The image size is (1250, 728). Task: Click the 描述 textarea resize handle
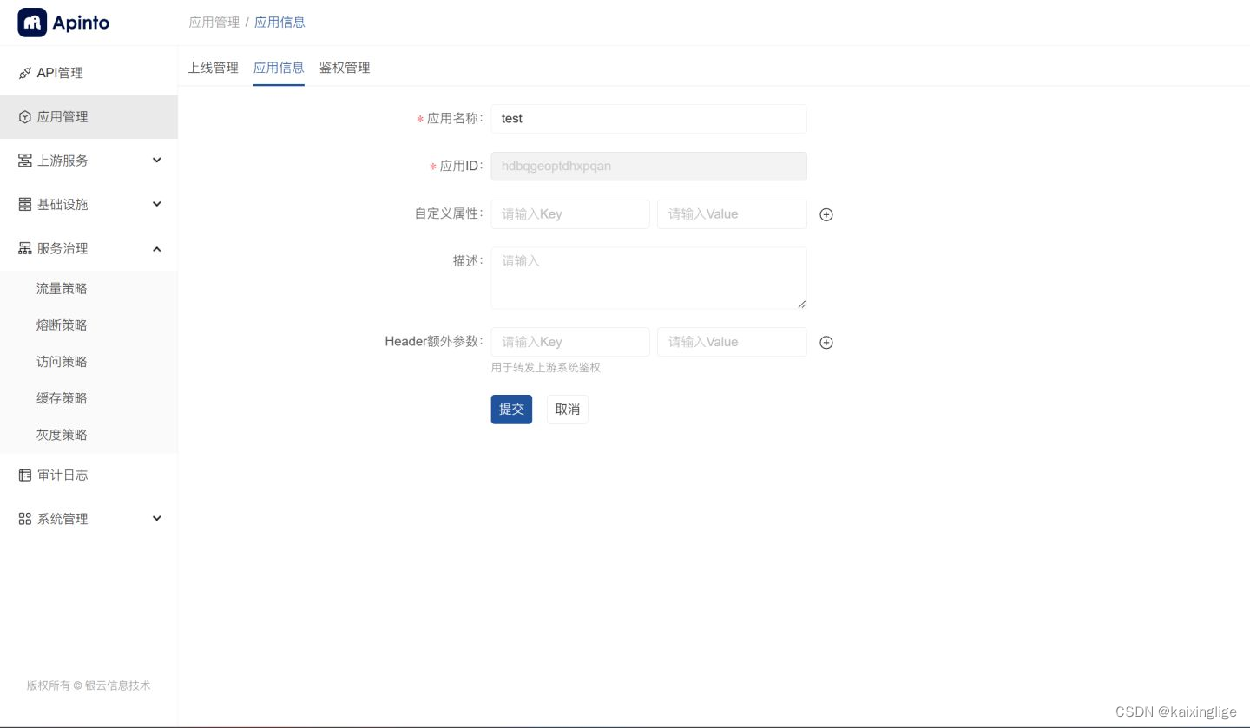(801, 304)
